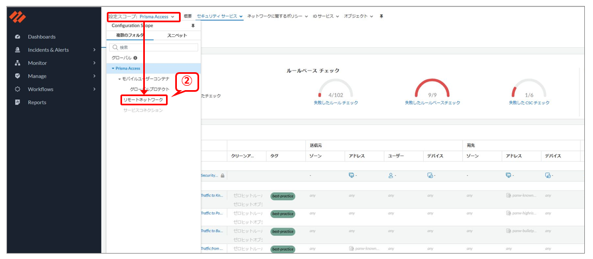Switch to the スニペット tab
This screenshot has width=593, height=259.
(x=177, y=35)
